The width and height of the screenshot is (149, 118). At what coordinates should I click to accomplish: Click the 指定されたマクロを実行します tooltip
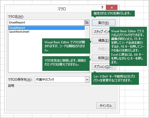click(x=113, y=13)
